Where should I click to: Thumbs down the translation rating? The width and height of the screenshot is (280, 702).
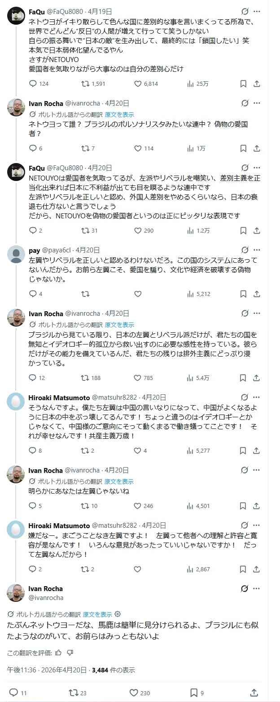(x=70, y=653)
